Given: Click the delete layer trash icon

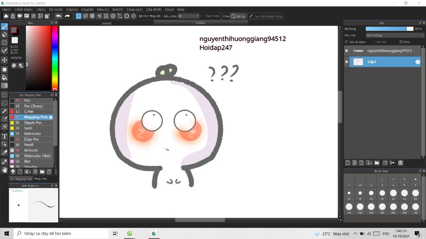Looking at the screenshot, I should coord(400,163).
